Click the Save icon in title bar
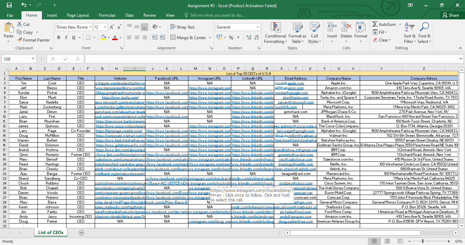 click(9, 5)
